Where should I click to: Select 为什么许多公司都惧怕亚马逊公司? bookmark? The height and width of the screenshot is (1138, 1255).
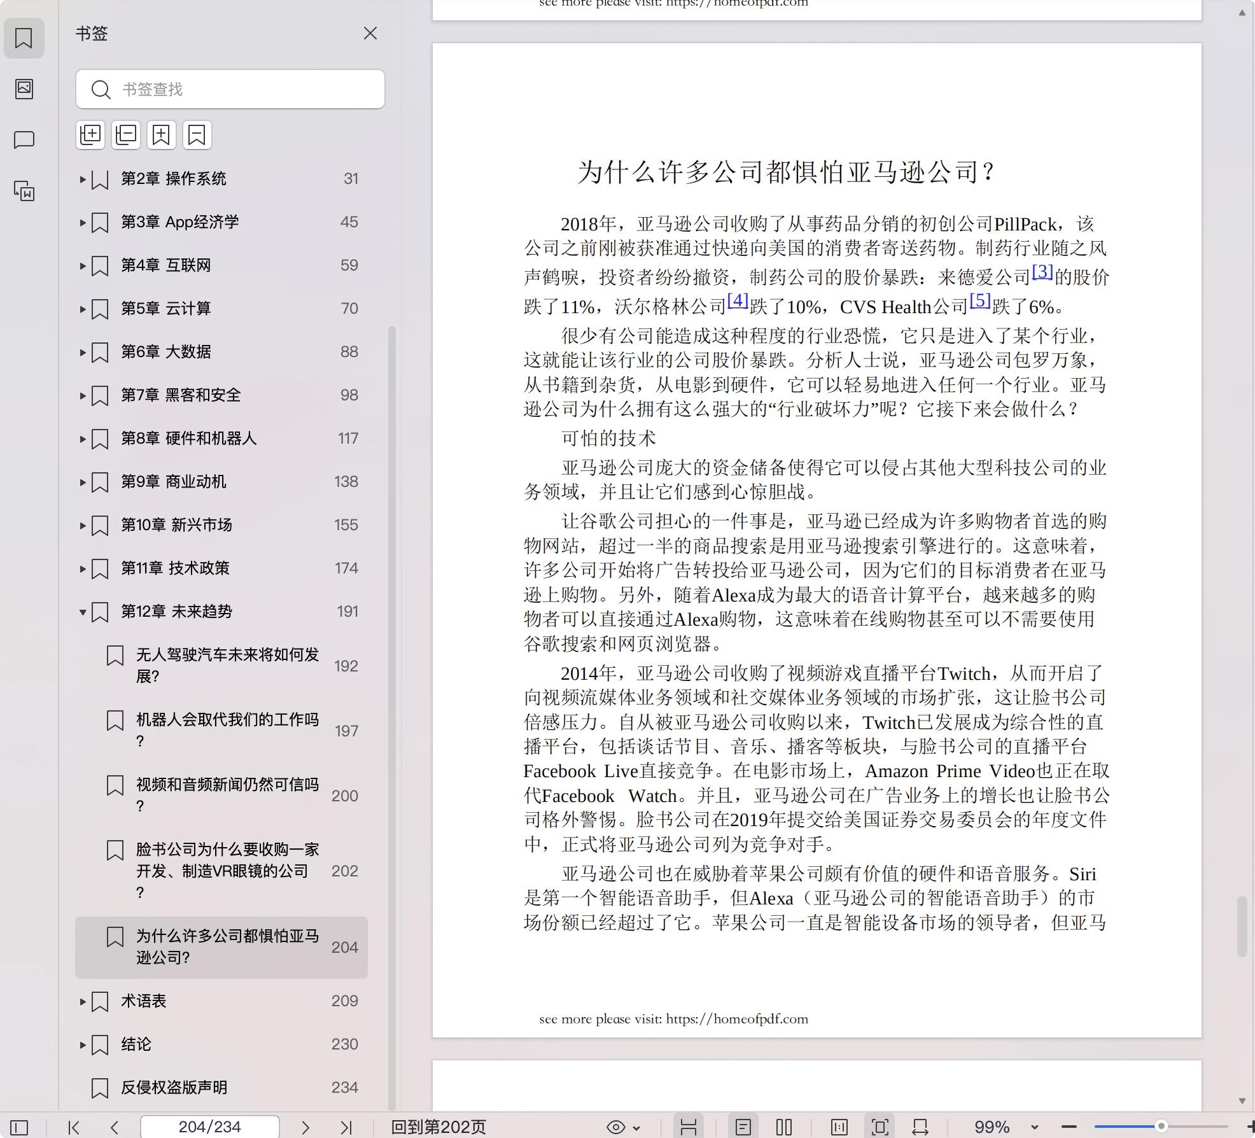point(221,947)
